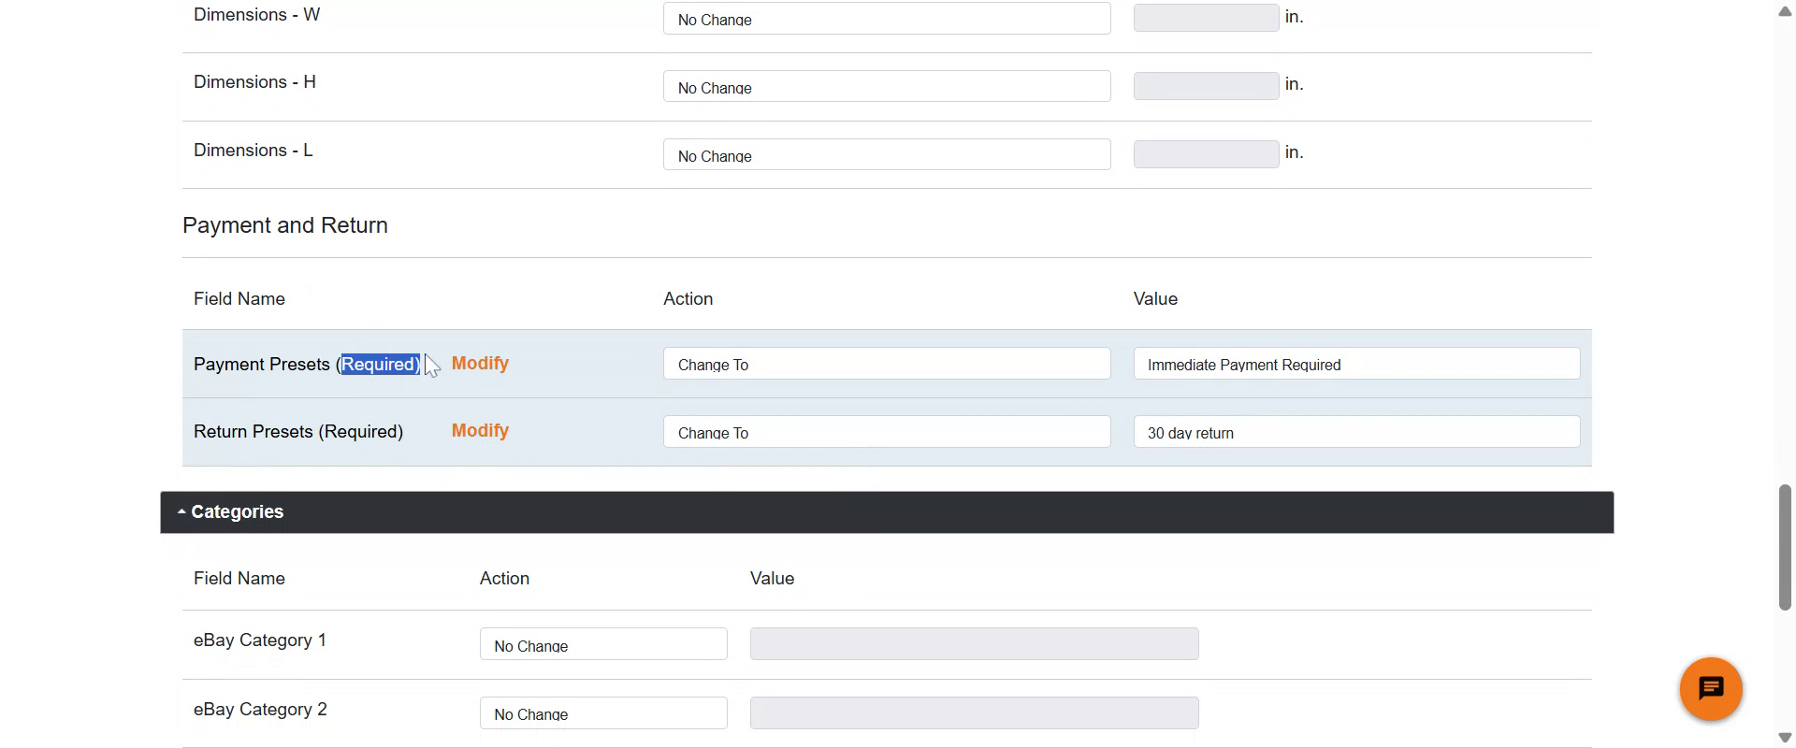Open eBay Category 2 action dropdown

[603, 713]
